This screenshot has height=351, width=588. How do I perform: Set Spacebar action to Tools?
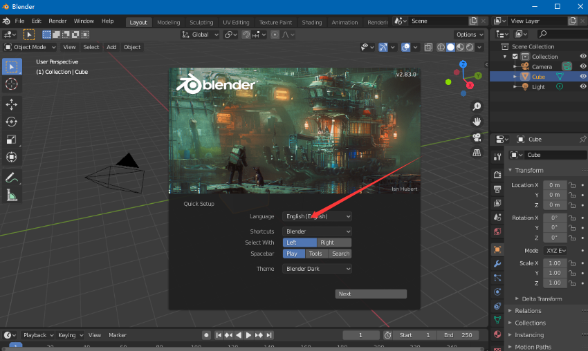(x=316, y=254)
